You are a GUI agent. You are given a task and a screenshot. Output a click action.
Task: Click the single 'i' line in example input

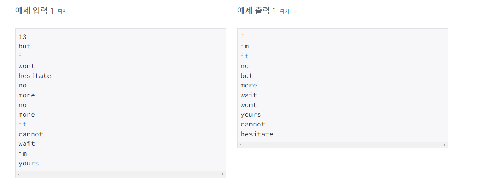[x=21, y=56]
